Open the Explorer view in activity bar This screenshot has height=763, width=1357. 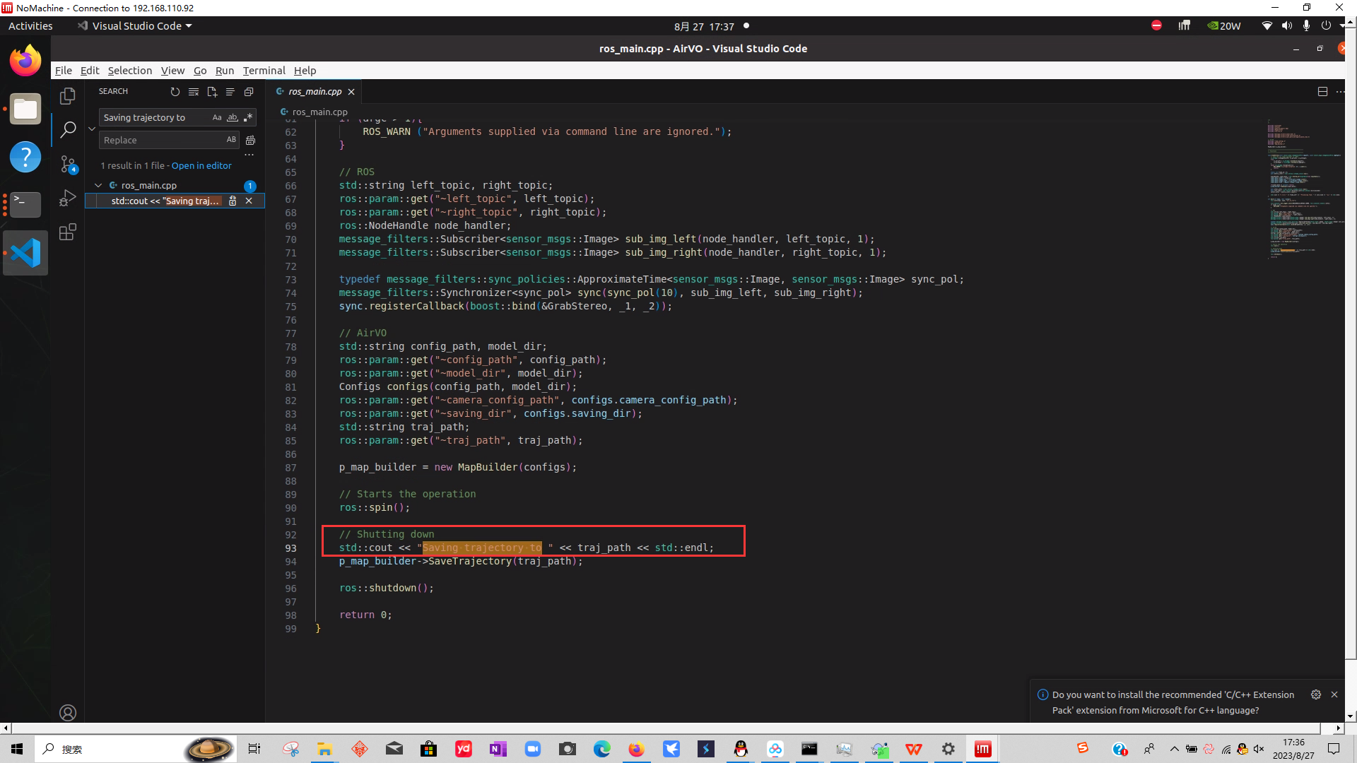pos(68,95)
